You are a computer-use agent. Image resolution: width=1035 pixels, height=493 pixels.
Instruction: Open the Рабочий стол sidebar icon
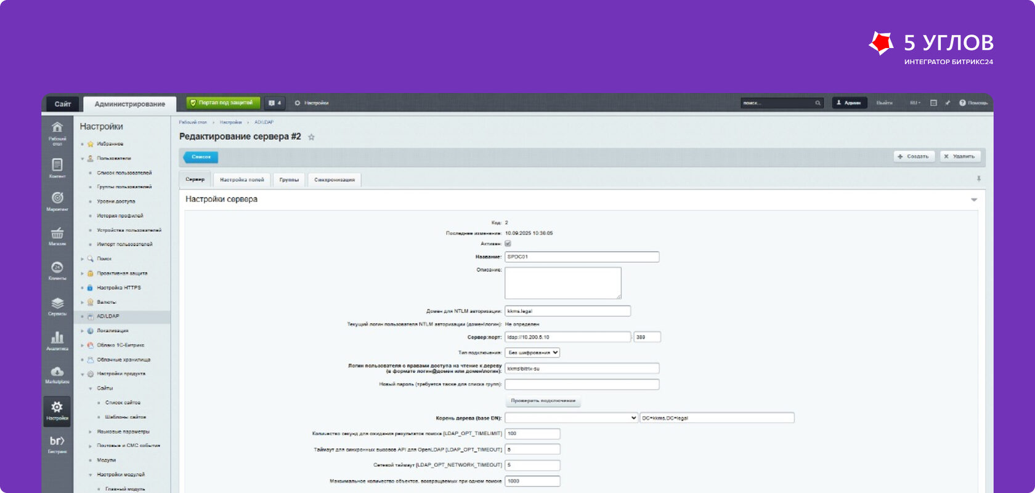[x=57, y=133]
